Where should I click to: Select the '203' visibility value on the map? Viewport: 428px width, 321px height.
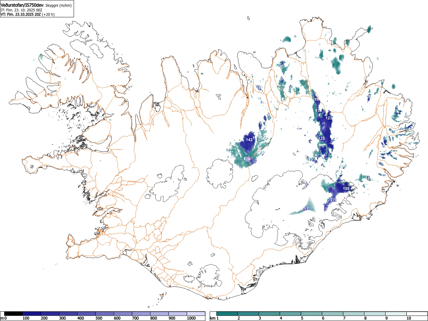click(282, 66)
